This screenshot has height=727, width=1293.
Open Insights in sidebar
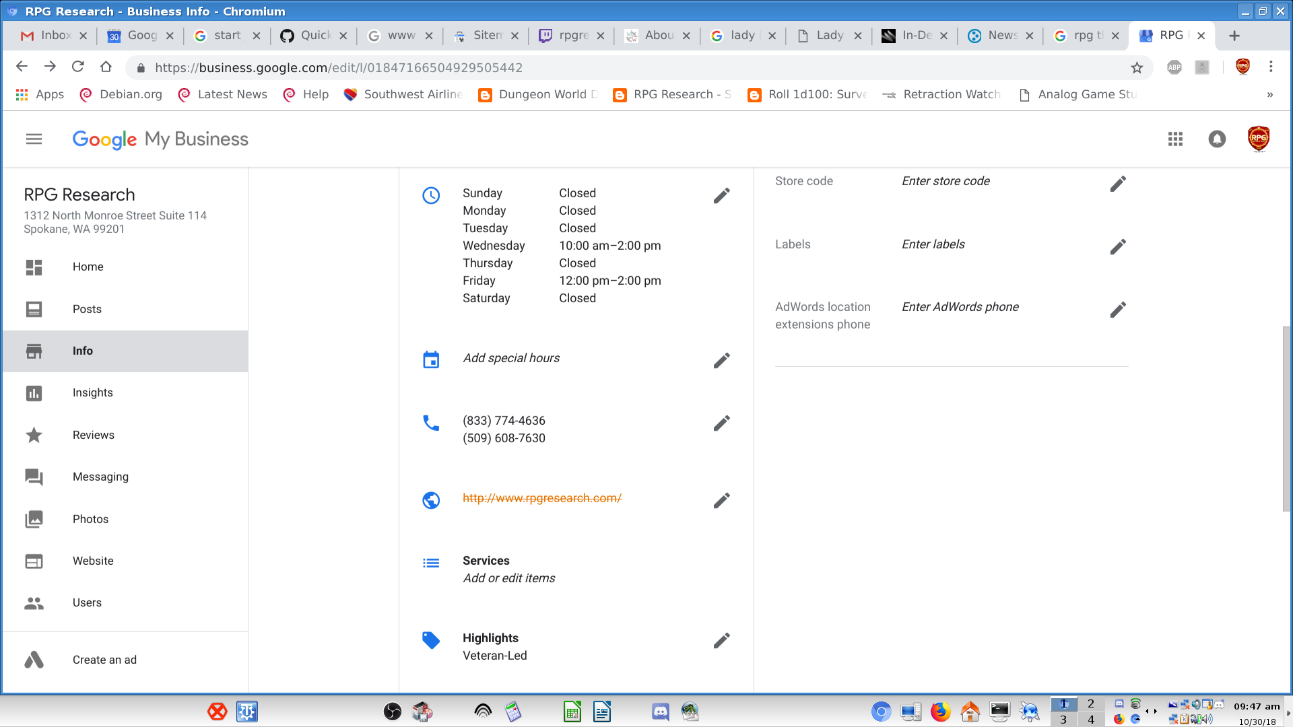click(93, 392)
